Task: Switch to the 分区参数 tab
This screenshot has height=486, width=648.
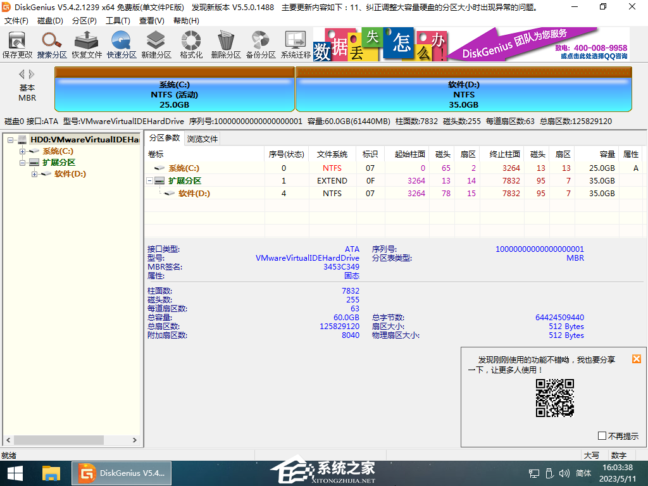Action: 165,137
